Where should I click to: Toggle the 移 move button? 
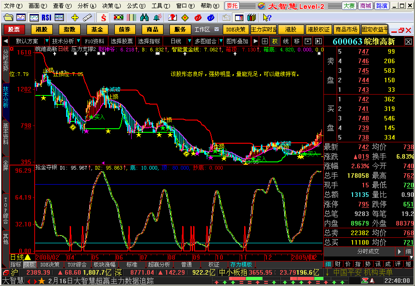[x=297, y=41]
